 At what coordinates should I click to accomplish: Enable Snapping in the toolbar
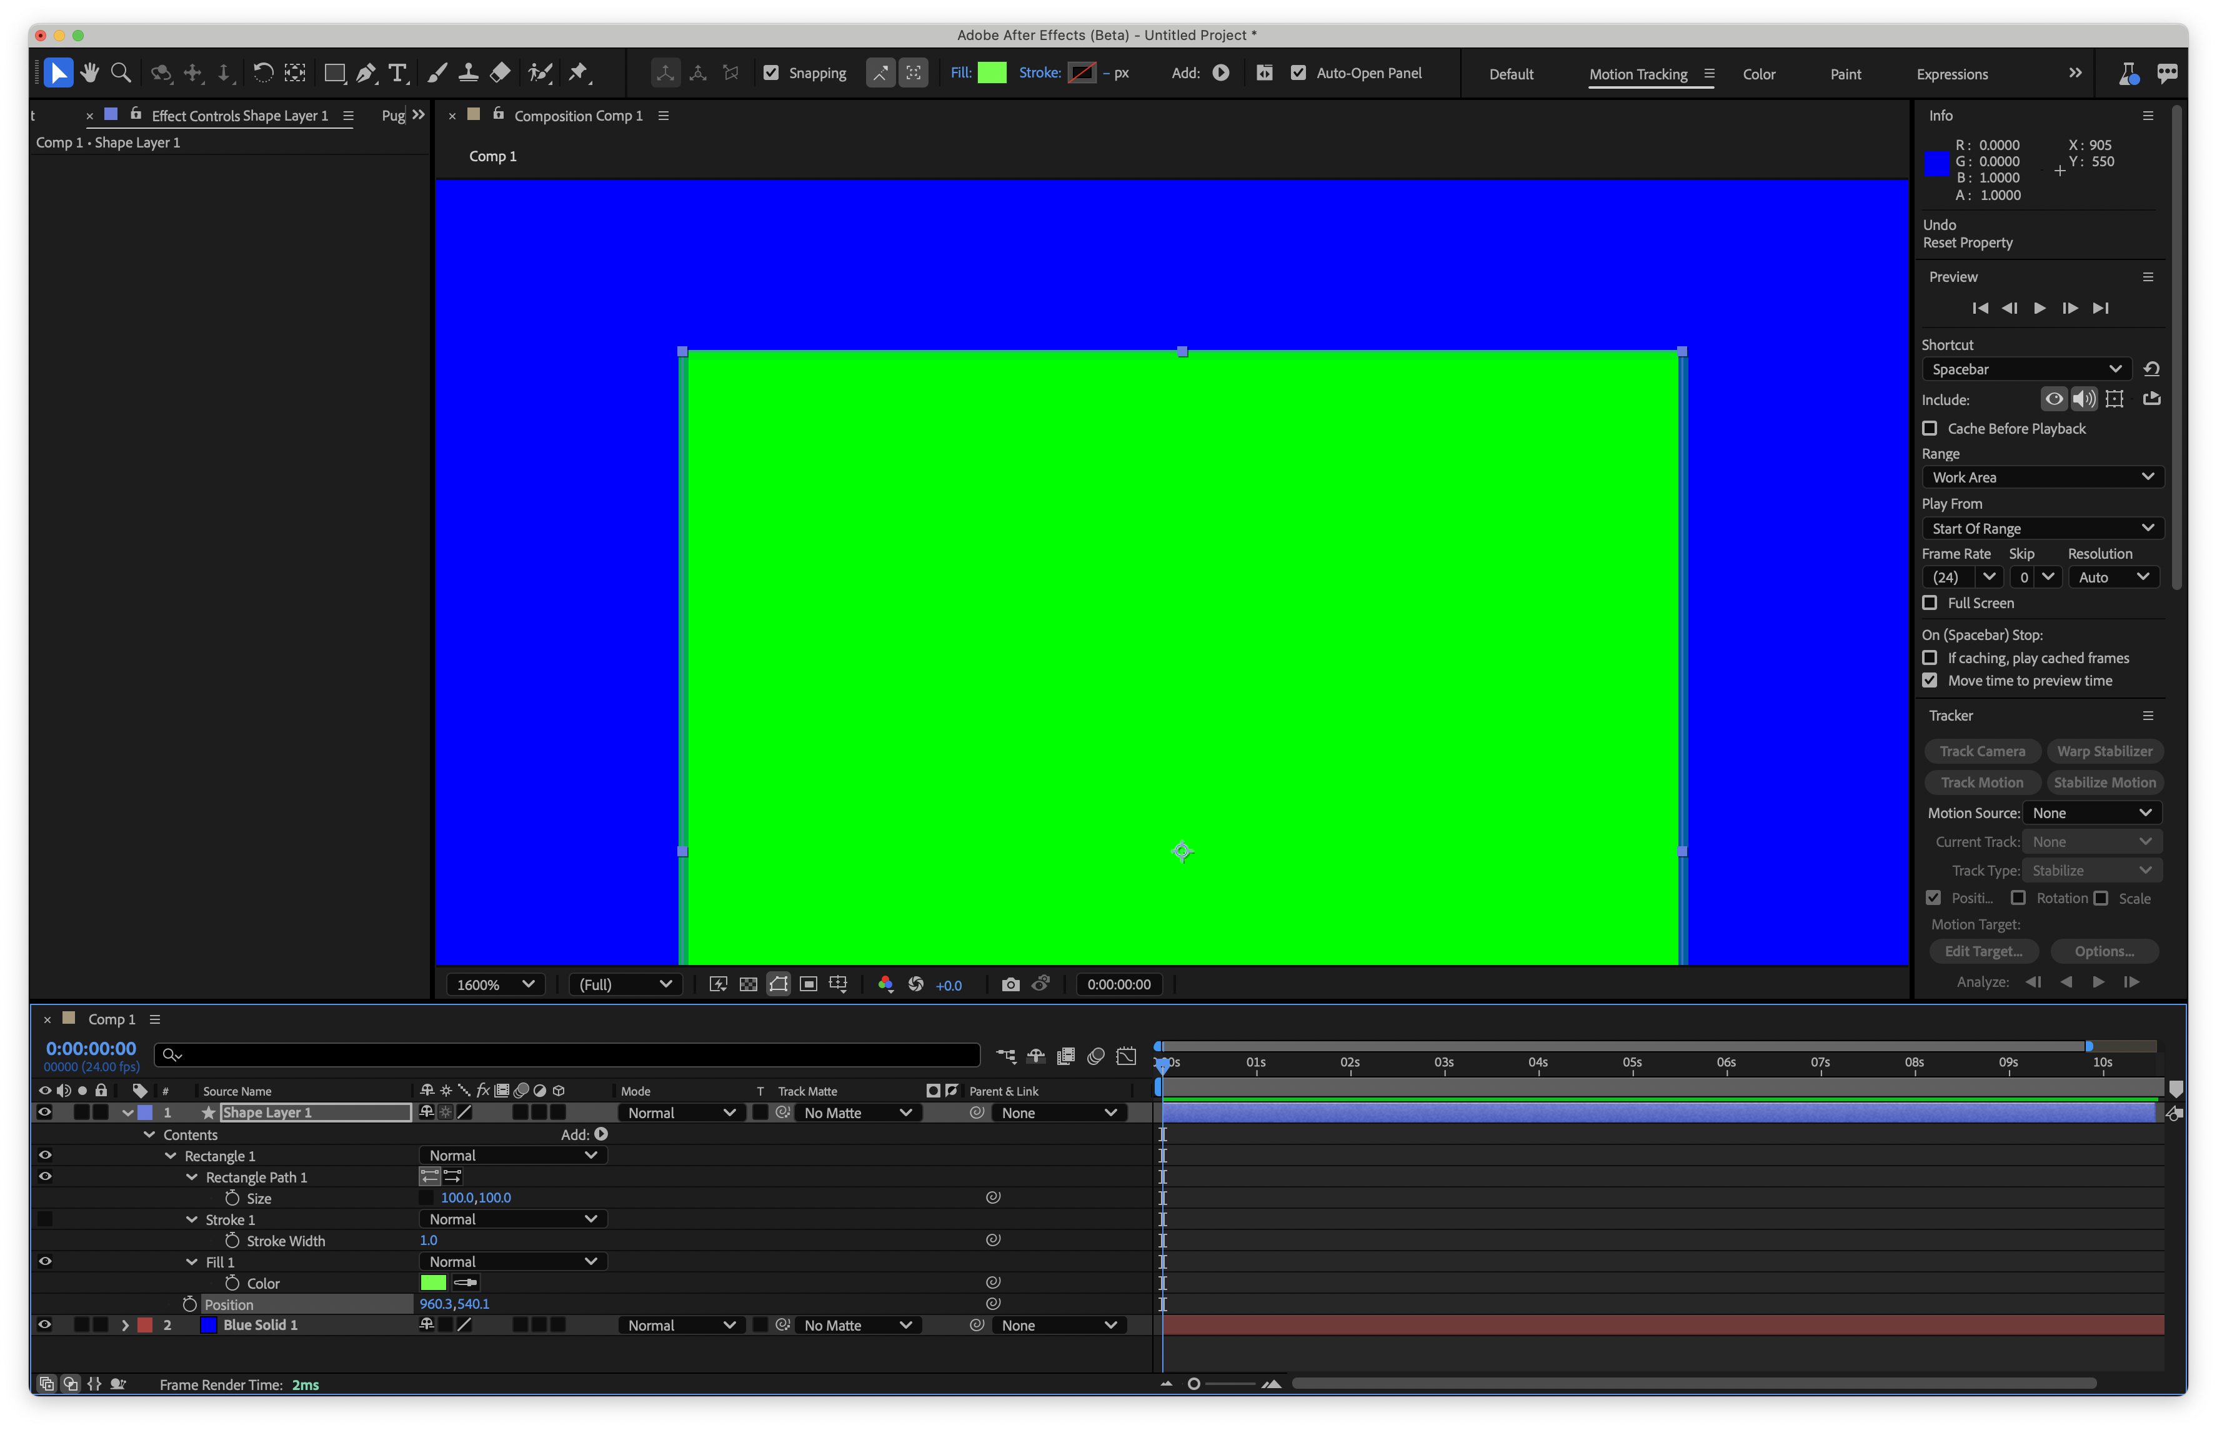click(x=772, y=72)
